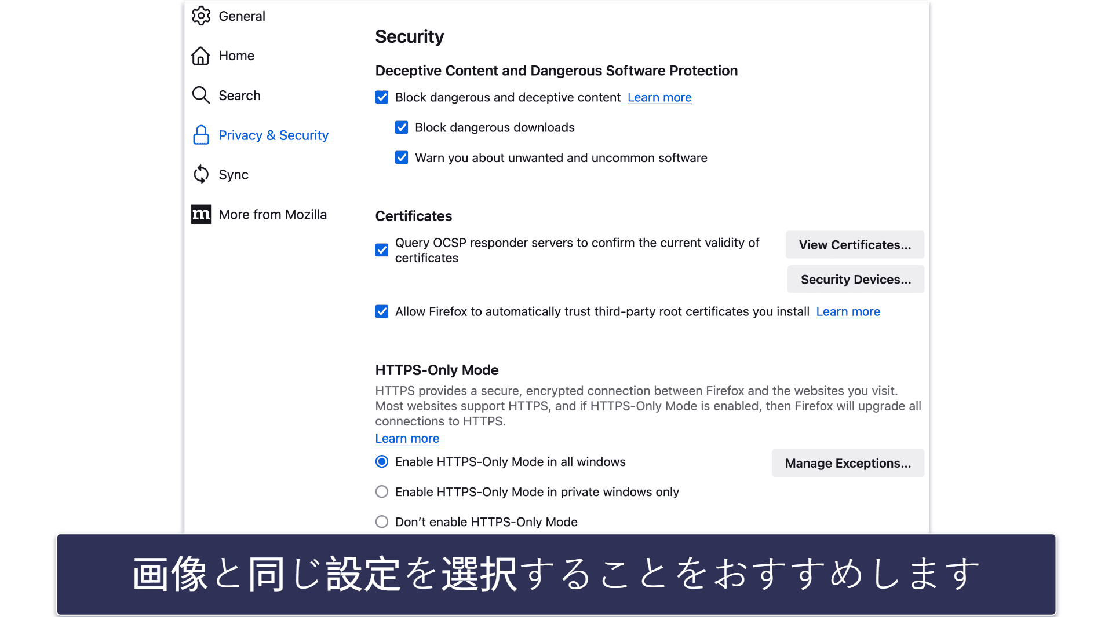
Task: Click the Mozilla logo icon
Action: click(x=201, y=214)
